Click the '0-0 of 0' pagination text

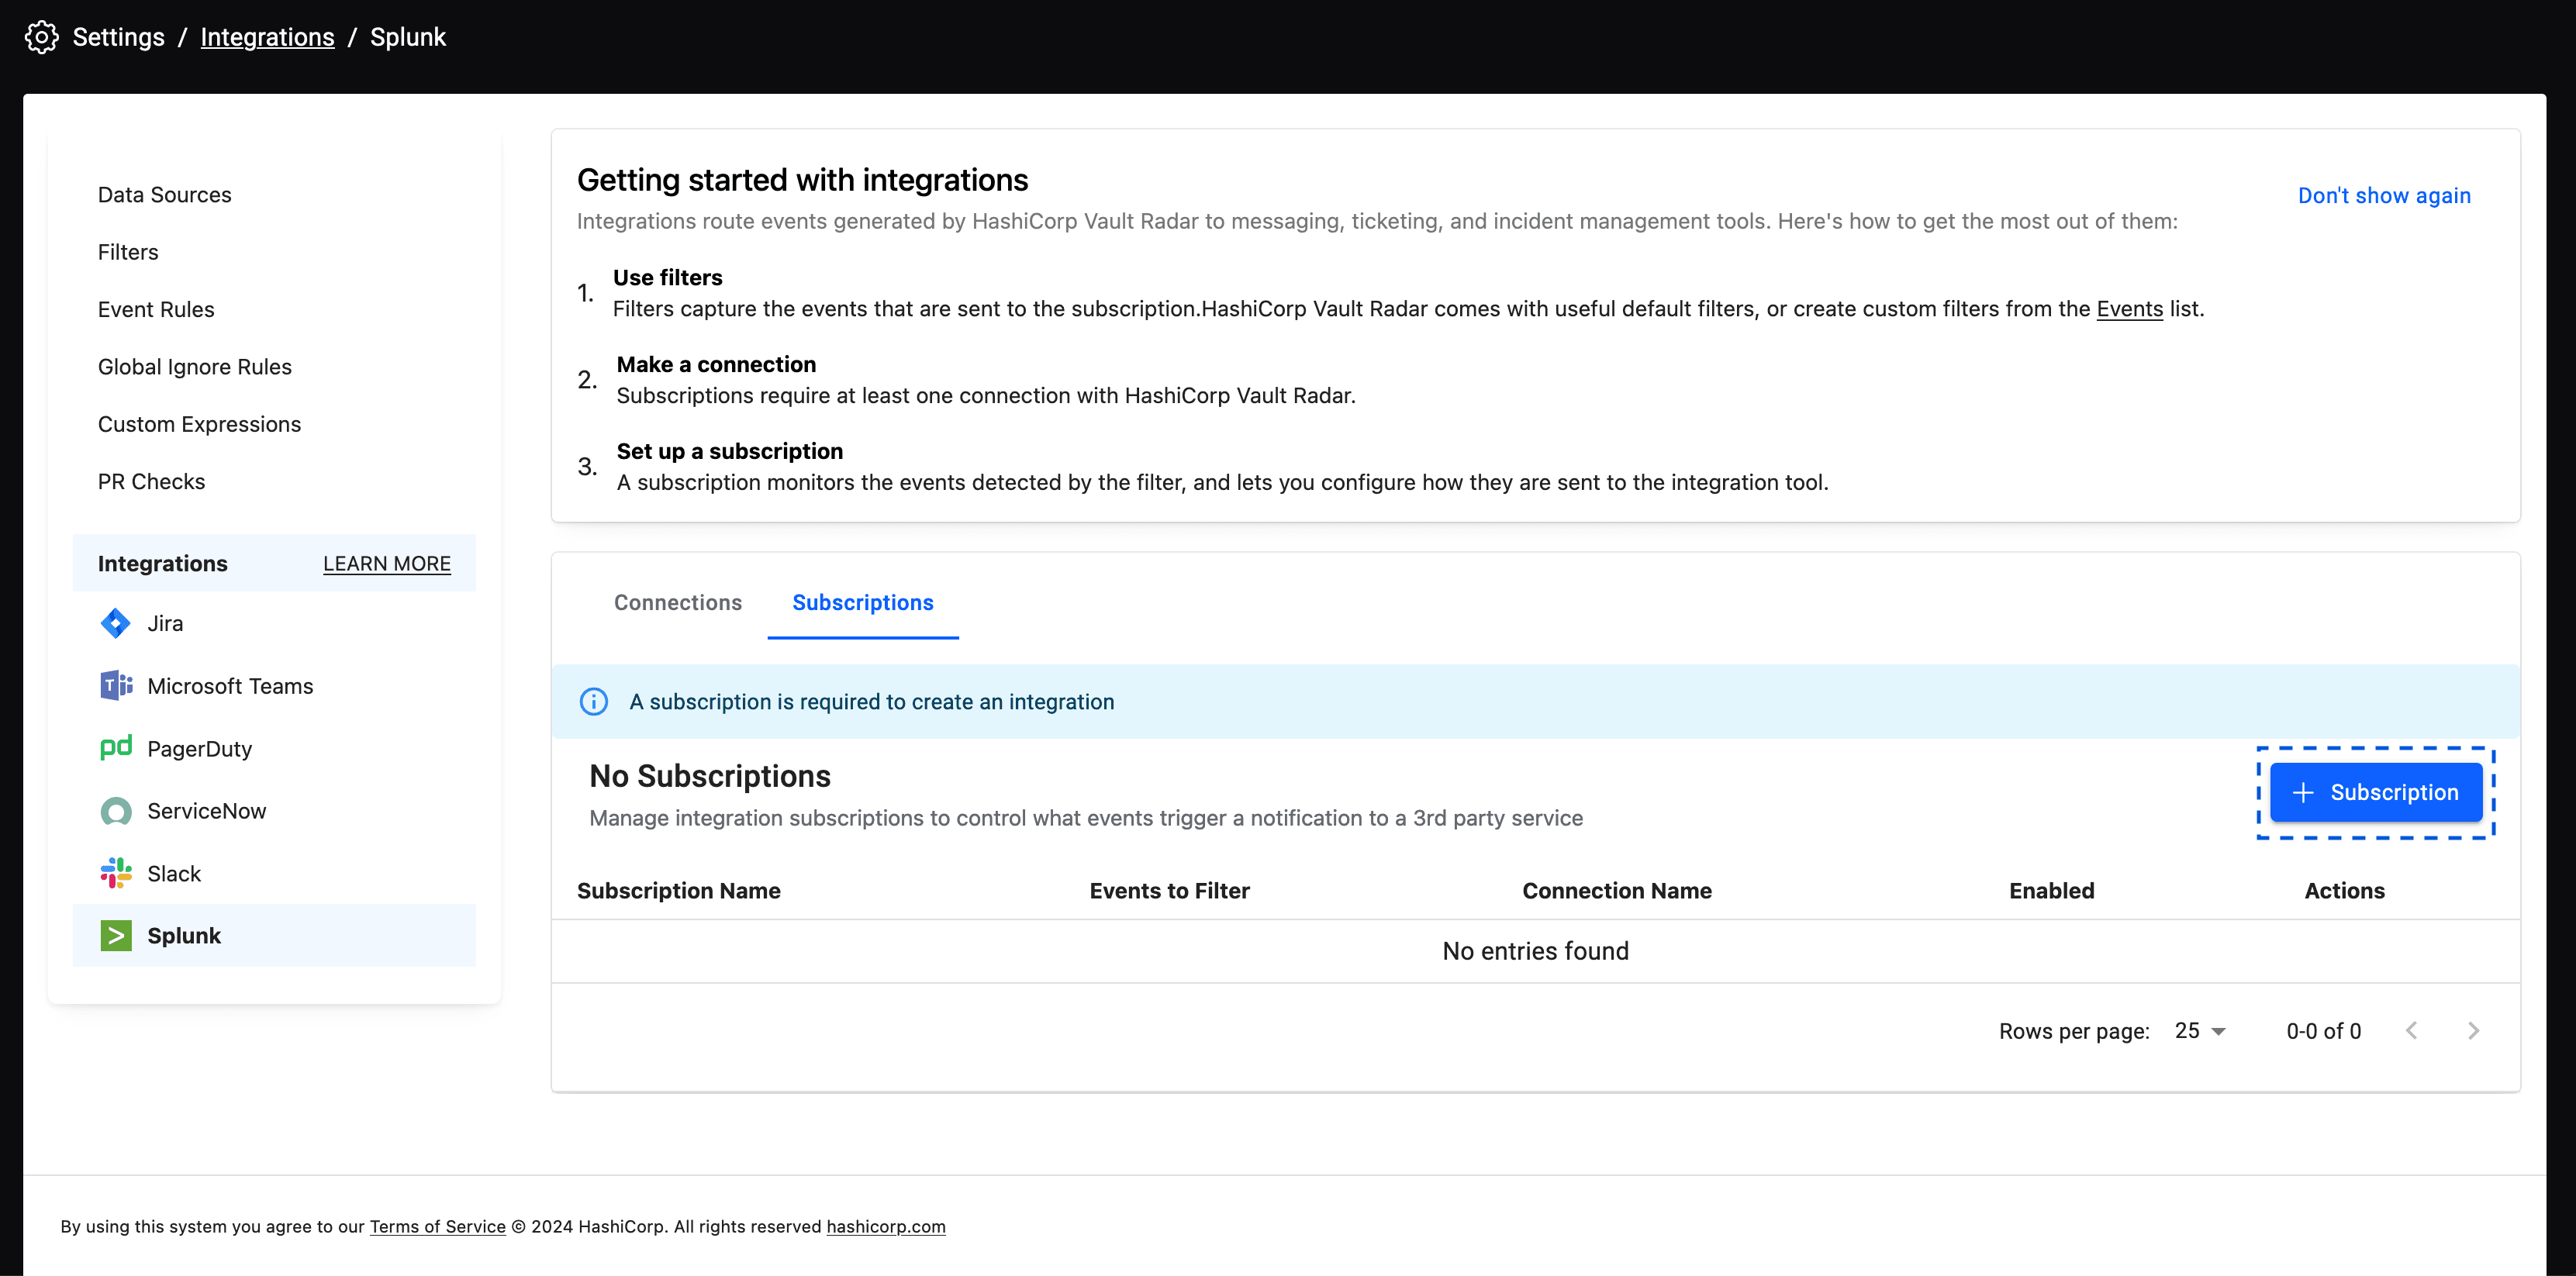click(x=2324, y=1031)
